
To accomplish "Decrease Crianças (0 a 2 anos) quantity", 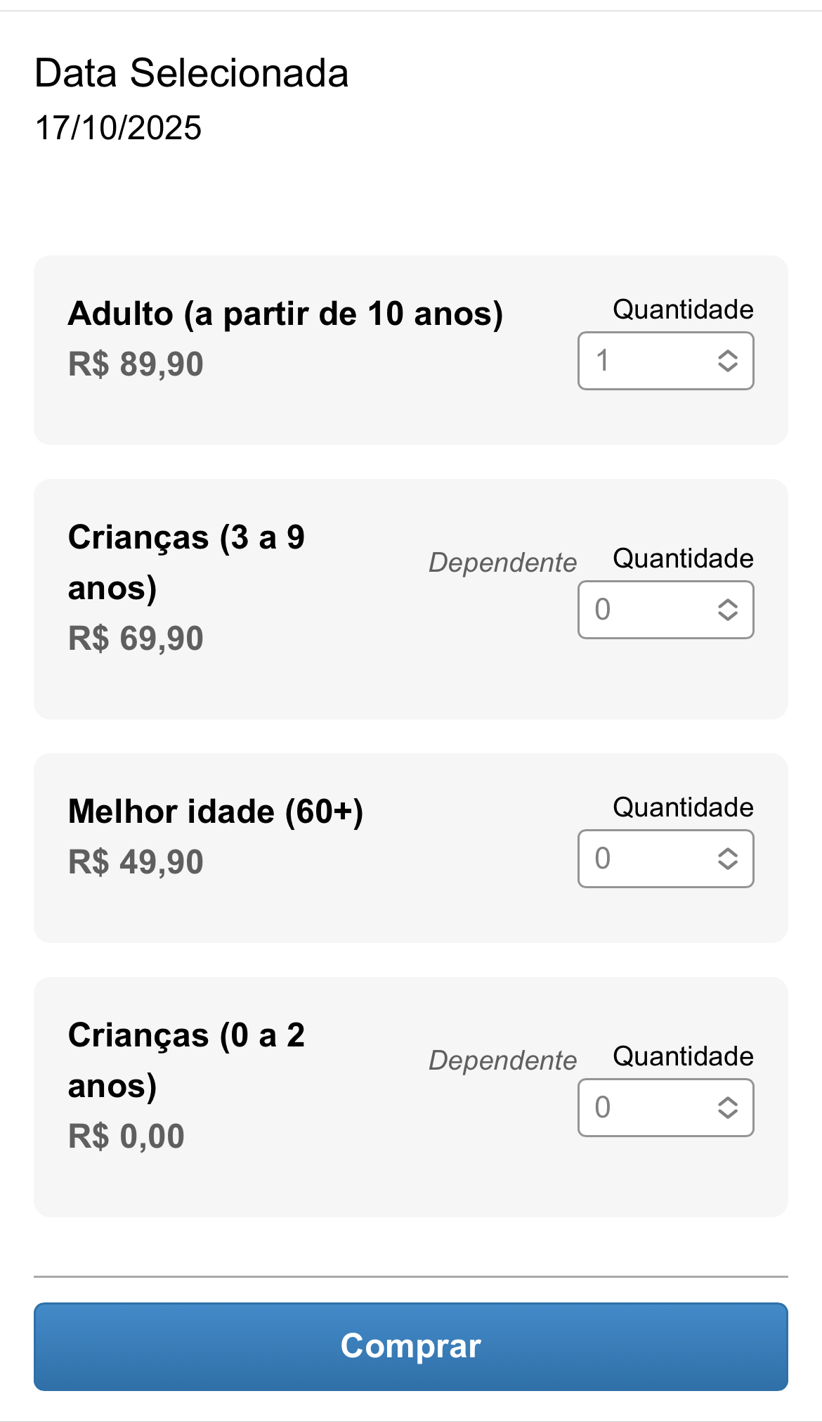I will [728, 1115].
